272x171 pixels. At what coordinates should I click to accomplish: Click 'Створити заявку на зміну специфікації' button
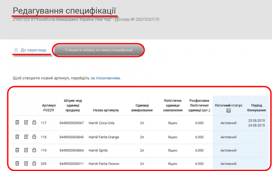[x=99, y=50]
